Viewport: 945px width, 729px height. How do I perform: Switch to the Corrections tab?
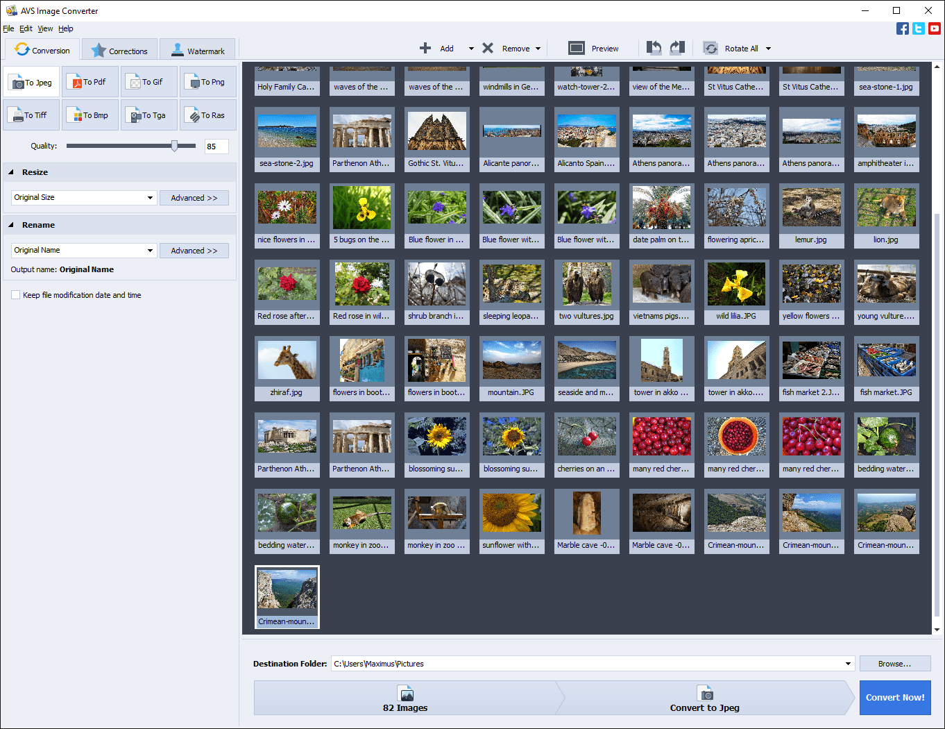pos(119,51)
